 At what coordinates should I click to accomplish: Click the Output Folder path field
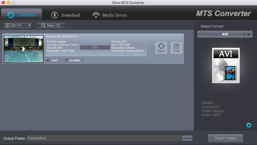[x=104, y=138]
